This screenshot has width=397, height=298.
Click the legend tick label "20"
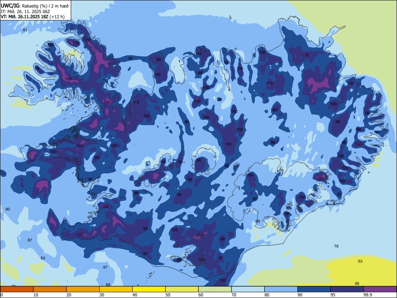(x=69, y=295)
